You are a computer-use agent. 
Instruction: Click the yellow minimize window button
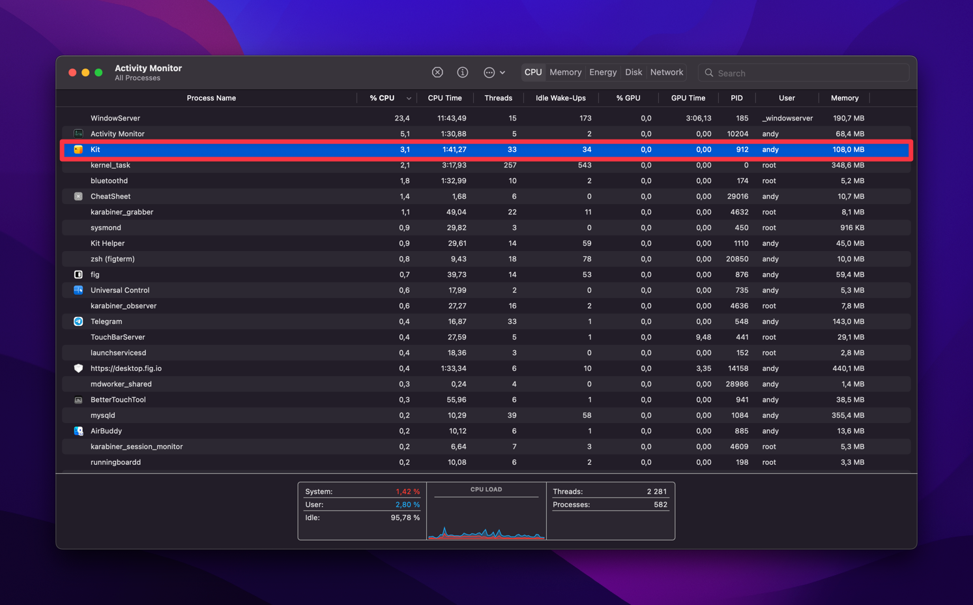click(x=85, y=72)
